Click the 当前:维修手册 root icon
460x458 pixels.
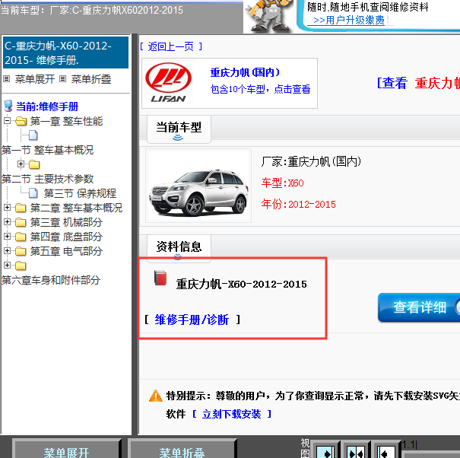pos(8,106)
